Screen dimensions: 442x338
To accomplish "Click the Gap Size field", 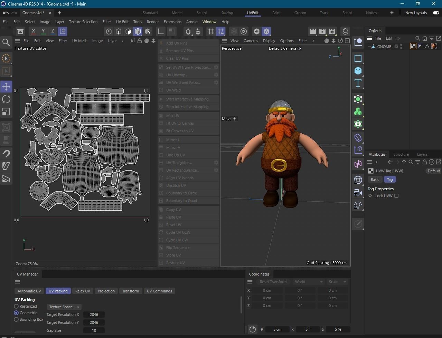I will coord(94,330).
